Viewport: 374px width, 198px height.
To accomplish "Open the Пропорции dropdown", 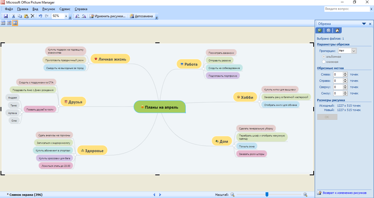I will click(354, 51).
